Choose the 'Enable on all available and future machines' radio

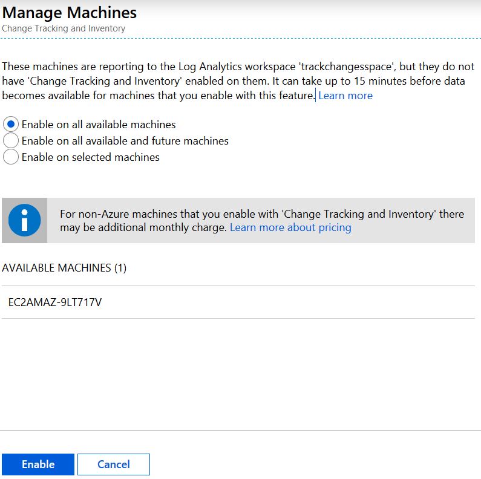(x=11, y=141)
